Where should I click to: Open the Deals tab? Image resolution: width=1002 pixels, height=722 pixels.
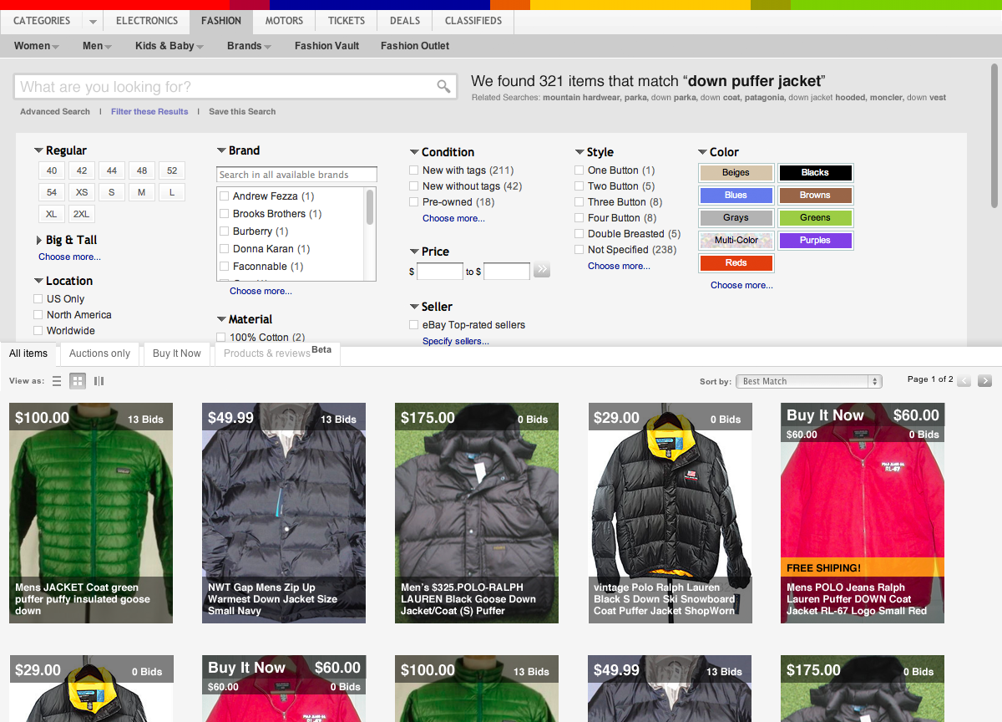click(405, 21)
